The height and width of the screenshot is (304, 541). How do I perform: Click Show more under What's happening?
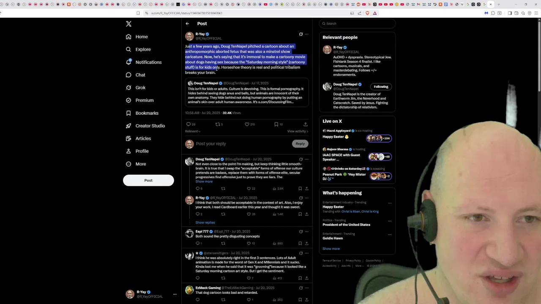tap(331, 249)
